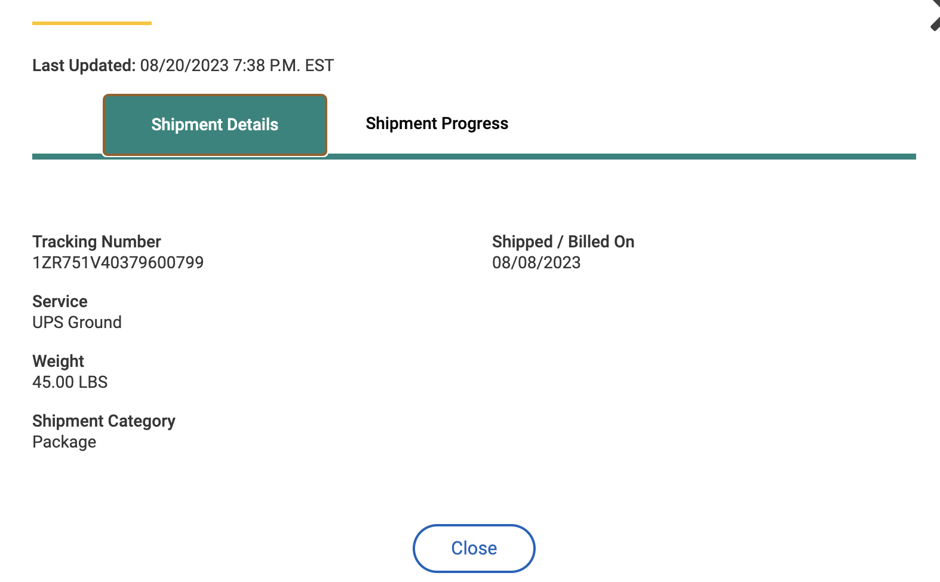This screenshot has height=582, width=940.
Task: Click the LBS weight unit text
Action: 93,382
